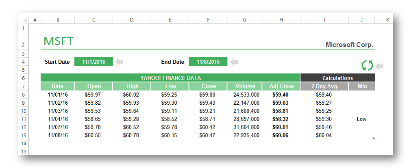411x168 pixels.
Task: Select the End Date field 11/8/2016
Action: pos(208,62)
